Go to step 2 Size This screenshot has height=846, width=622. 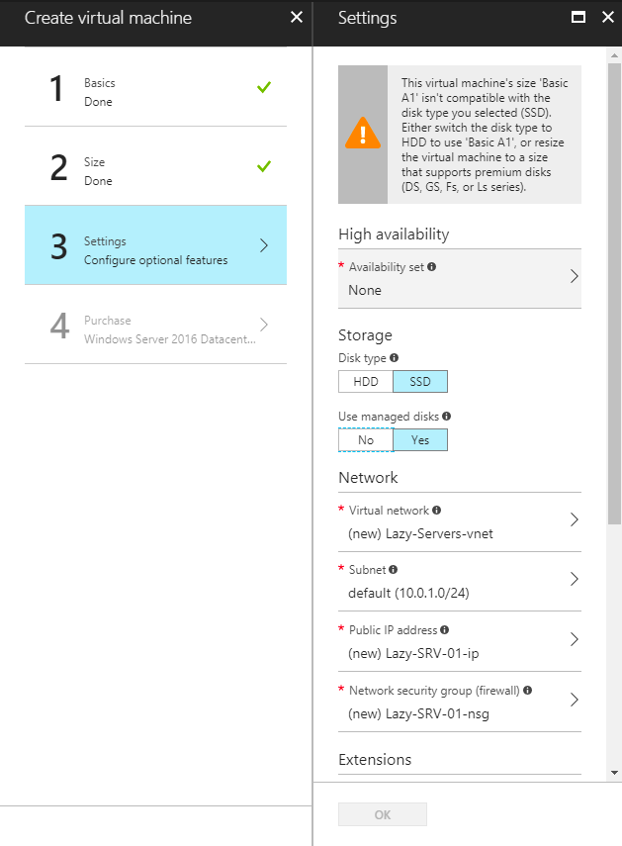(x=155, y=171)
